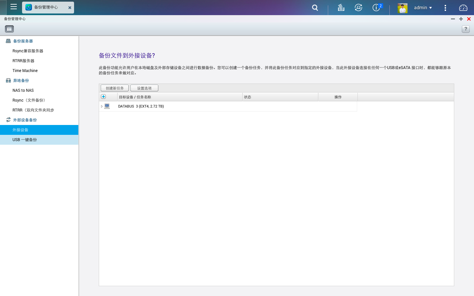The image size is (474, 296).
Task: Click the 备份服务器 section icon
Action: [8, 41]
